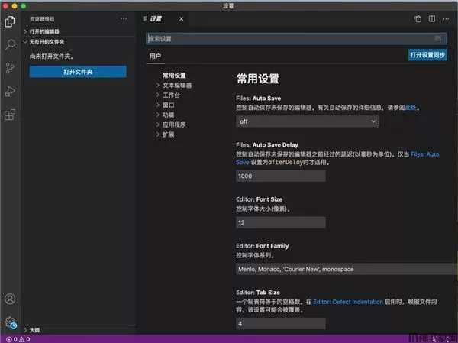Open the Run and Debug view
Screen dimensions: 458x343
coord(10,92)
